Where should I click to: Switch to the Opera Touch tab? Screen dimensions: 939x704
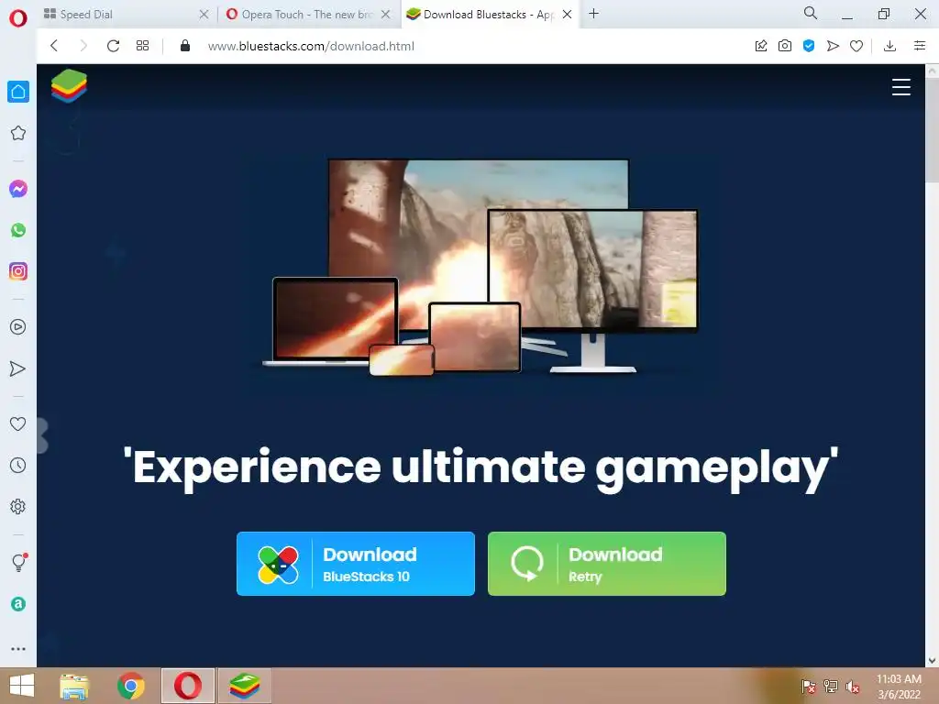pyautogui.click(x=300, y=15)
